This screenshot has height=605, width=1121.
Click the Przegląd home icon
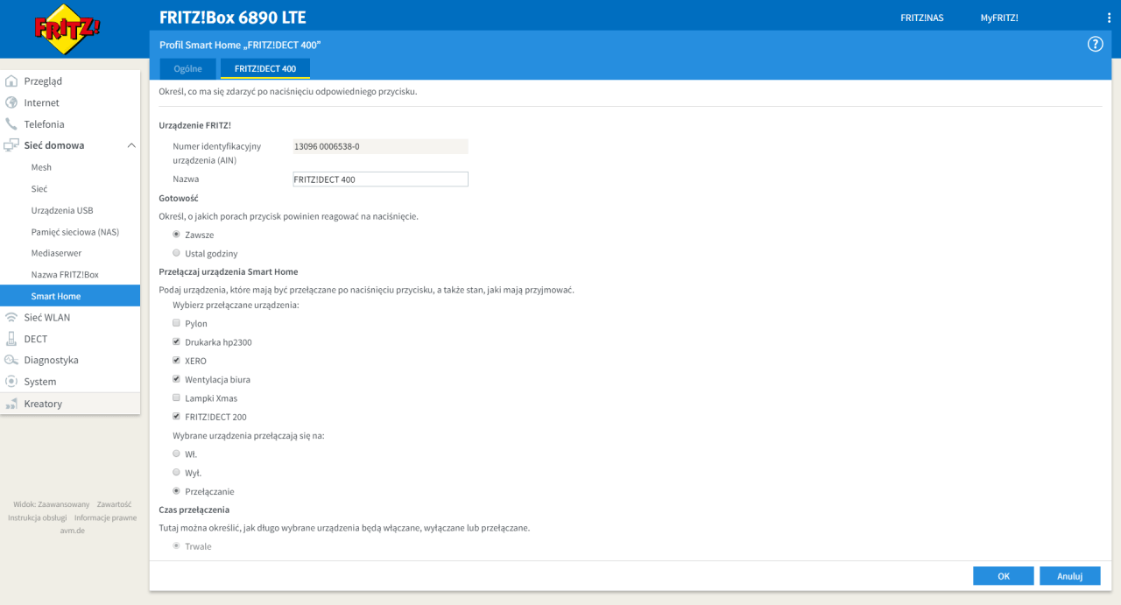11,81
